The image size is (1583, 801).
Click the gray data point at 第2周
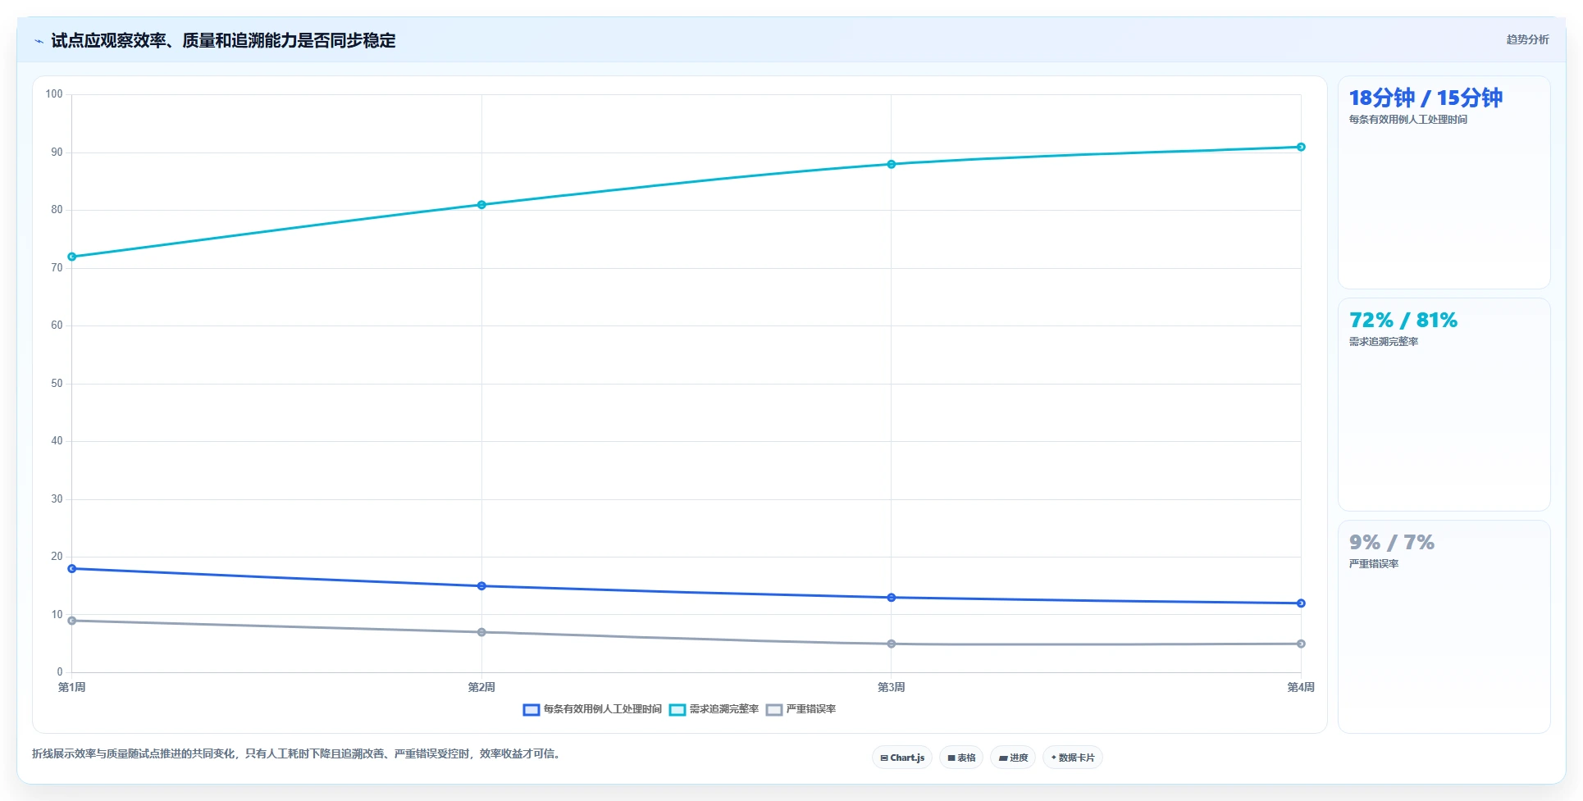coord(481,632)
